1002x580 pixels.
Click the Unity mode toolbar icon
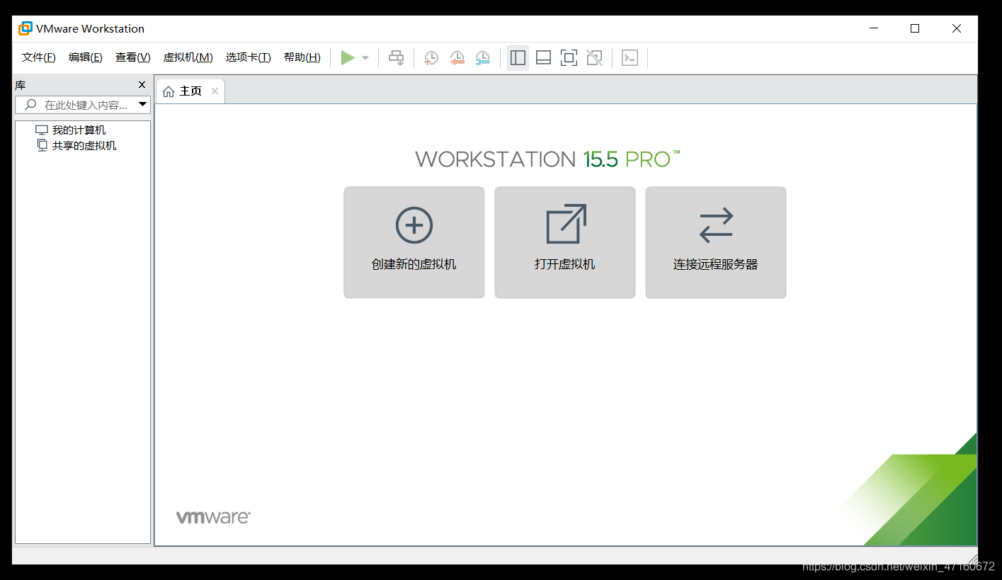(595, 58)
